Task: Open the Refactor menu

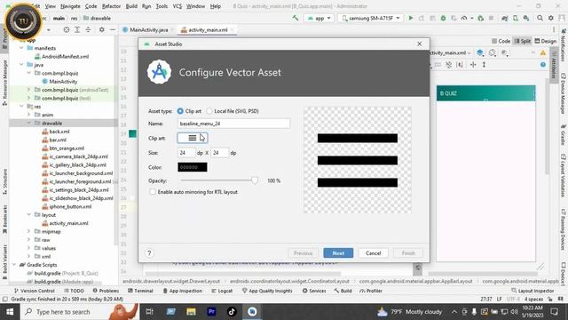Action: [111, 6]
